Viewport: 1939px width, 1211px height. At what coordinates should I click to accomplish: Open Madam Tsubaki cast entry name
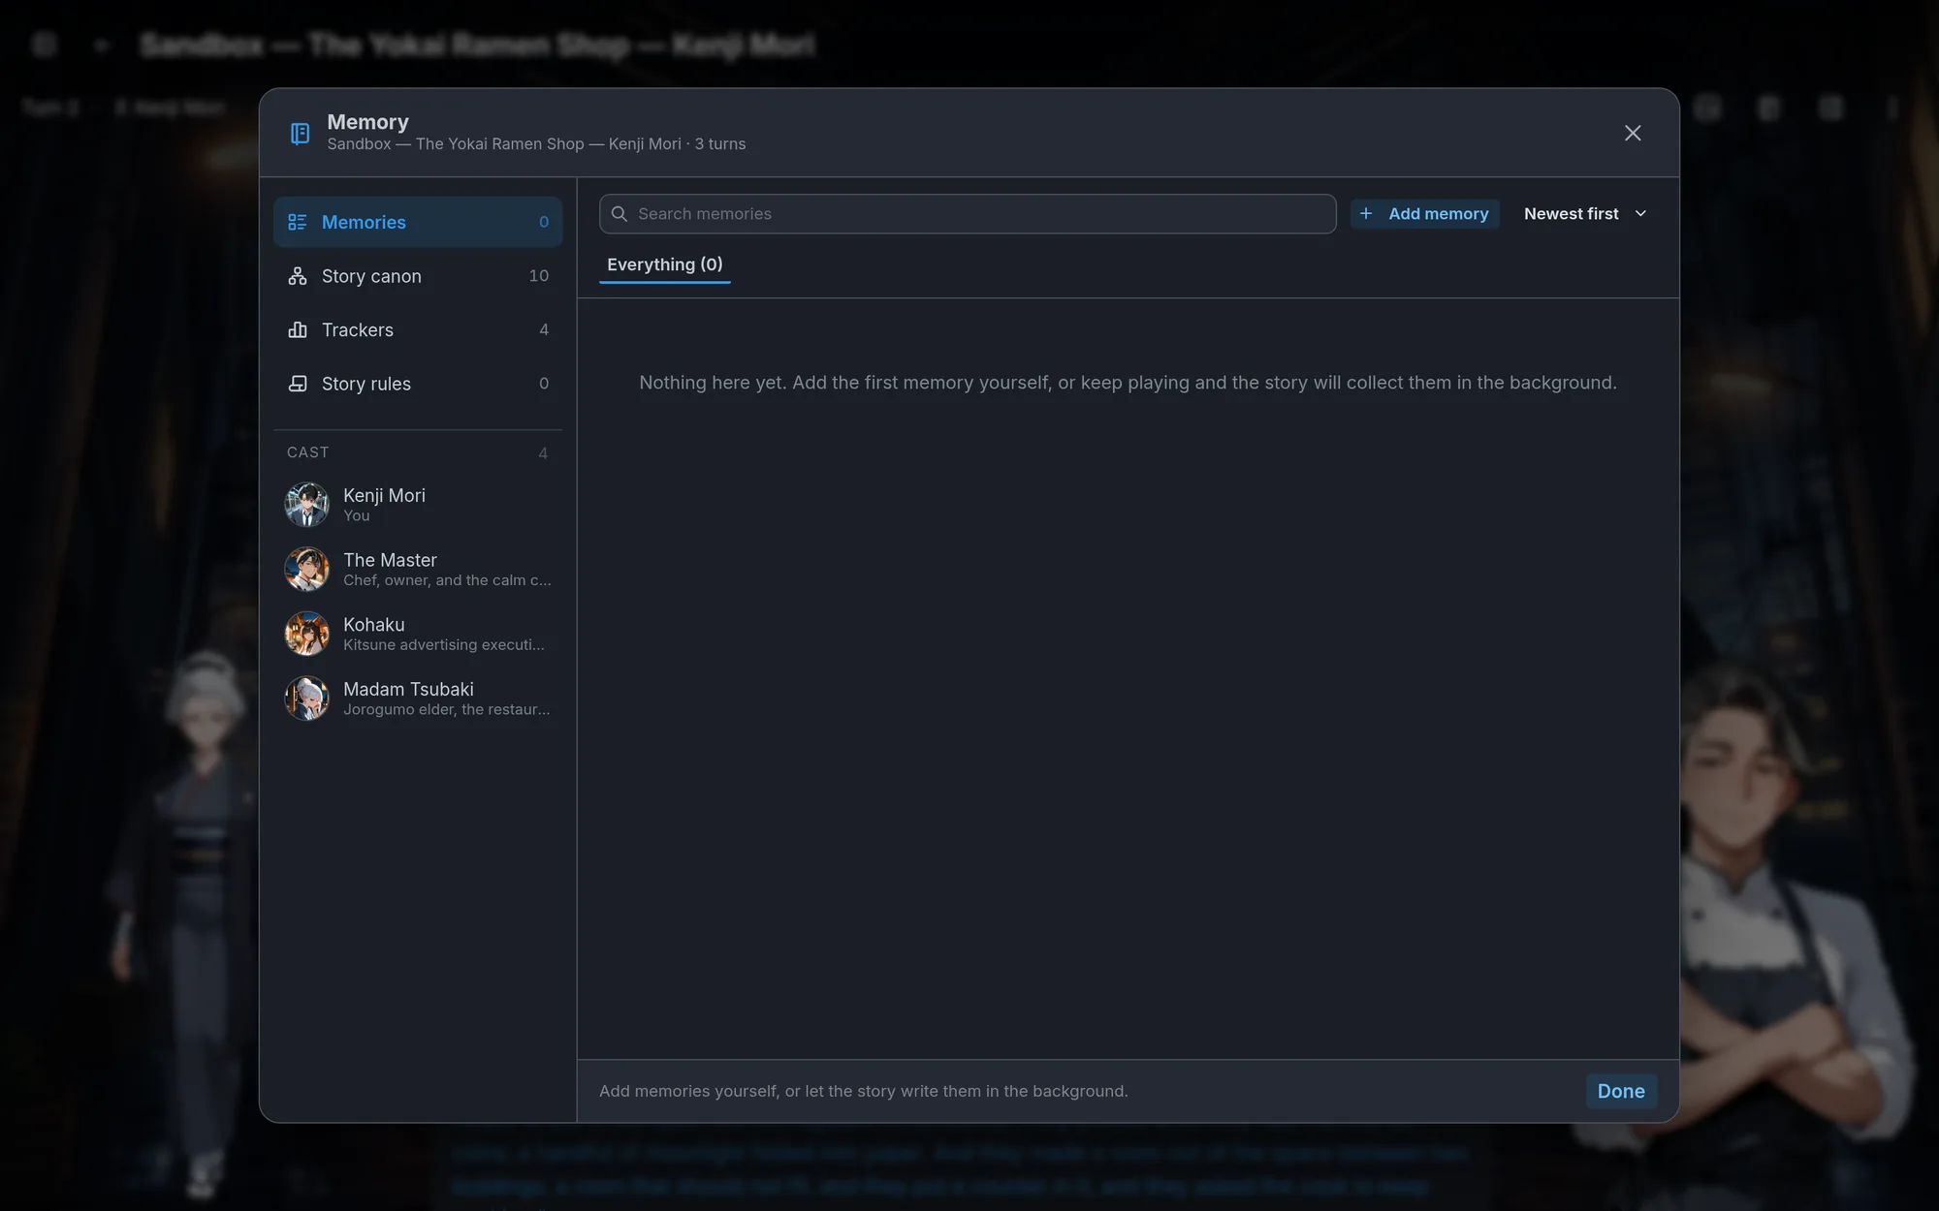click(x=408, y=689)
